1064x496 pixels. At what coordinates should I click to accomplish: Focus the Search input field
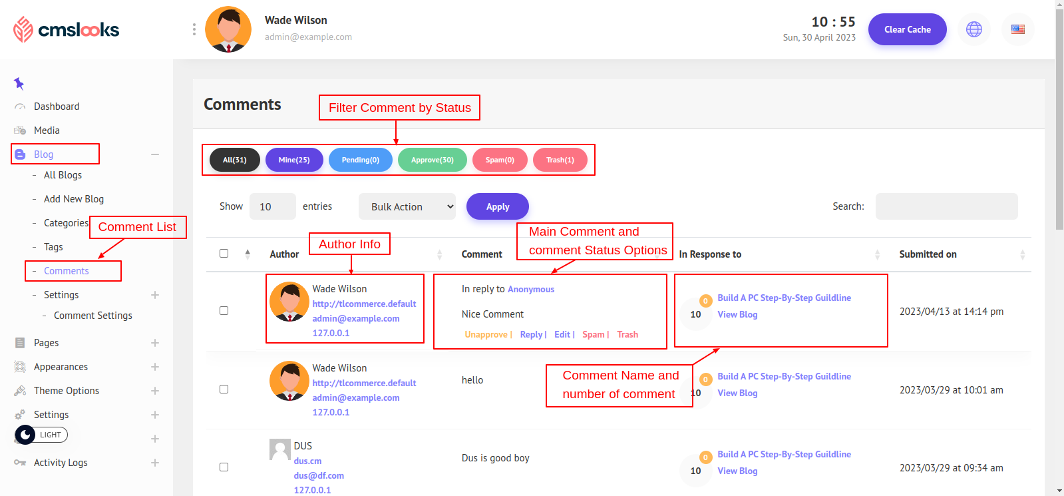(946, 206)
